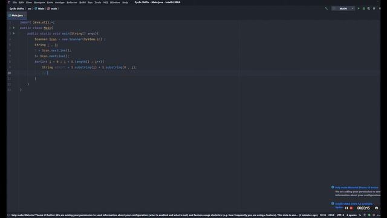Click the for loop code line

point(69,62)
